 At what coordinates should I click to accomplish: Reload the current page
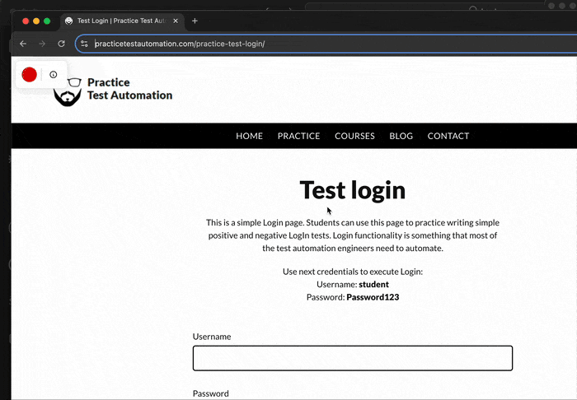(61, 44)
